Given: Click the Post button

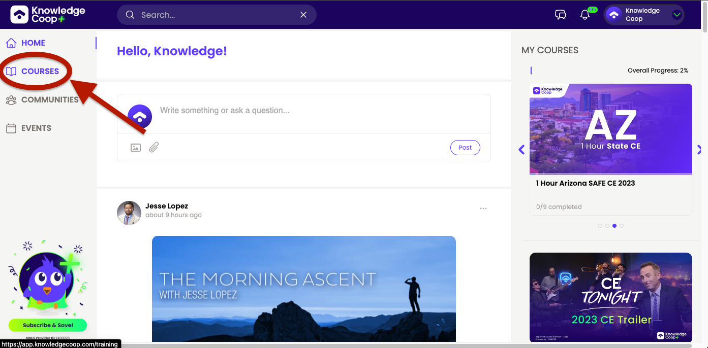Looking at the screenshot, I should coord(465,147).
